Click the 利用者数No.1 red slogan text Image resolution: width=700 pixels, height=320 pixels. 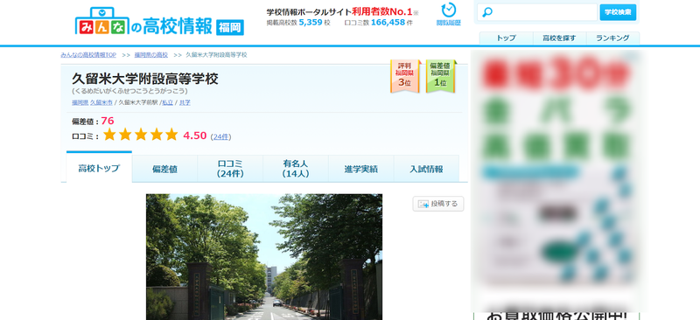coord(381,11)
